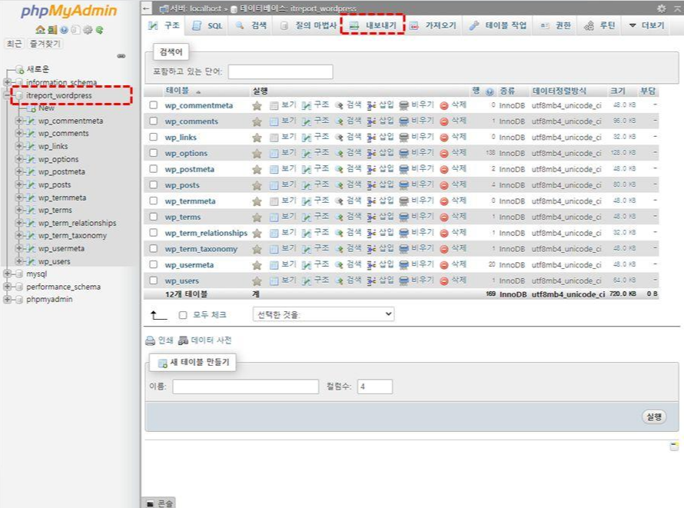
Task: Open navigation settings gear icon in sidebar
Action: pos(88,30)
